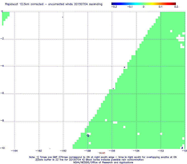This screenshot has width=187, height=164.
Task: Click the -0.1 color scale label
Action: click(x=130, y=7)
